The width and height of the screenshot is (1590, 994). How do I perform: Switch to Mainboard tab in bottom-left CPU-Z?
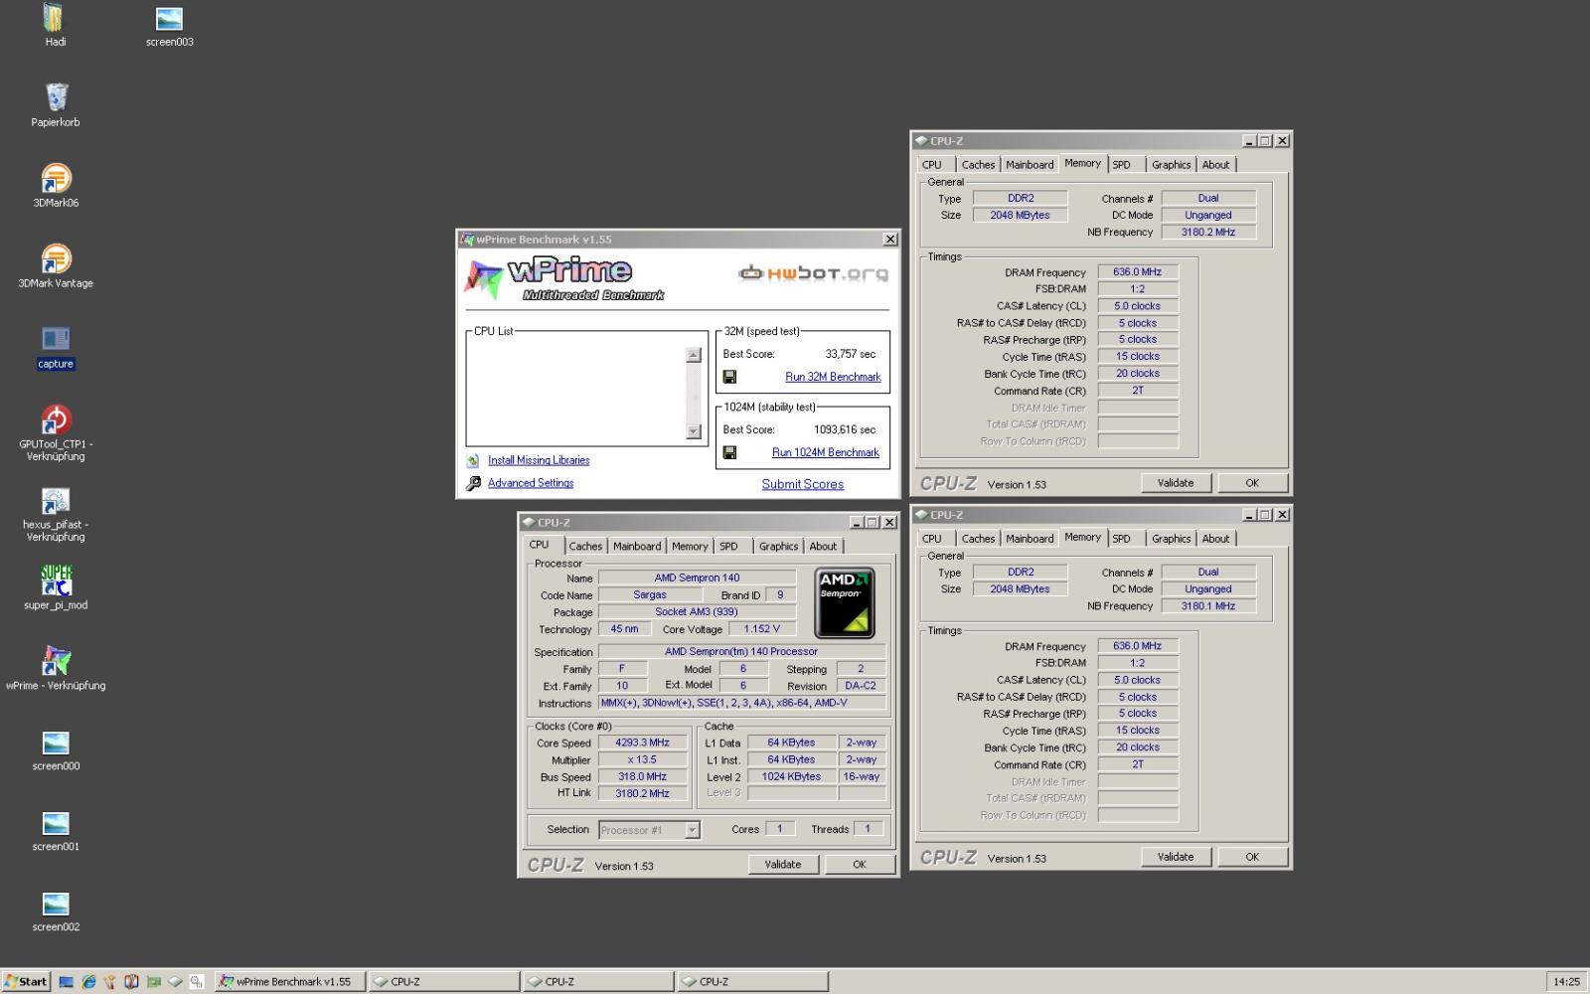[637, 546]
